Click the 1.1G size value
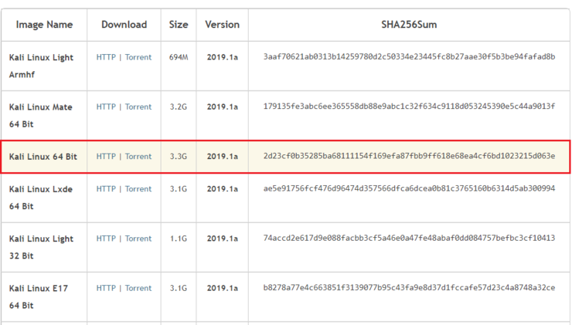This screenshot has height=325, width=572. tap(179, 239)
